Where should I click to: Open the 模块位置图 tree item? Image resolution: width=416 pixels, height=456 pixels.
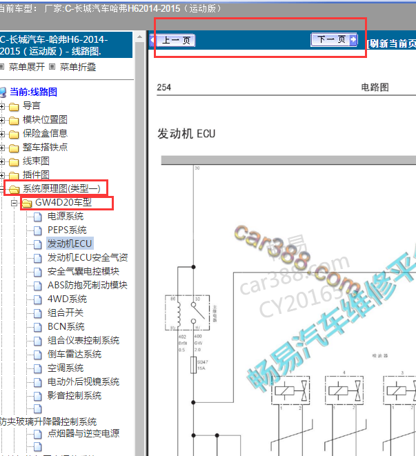click(45, 119)
